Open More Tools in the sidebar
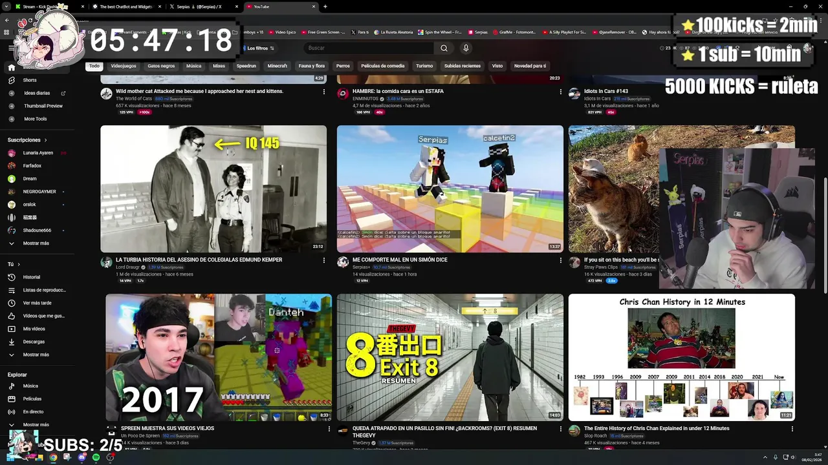Screen dimensions: 828x465 point(36,119)
